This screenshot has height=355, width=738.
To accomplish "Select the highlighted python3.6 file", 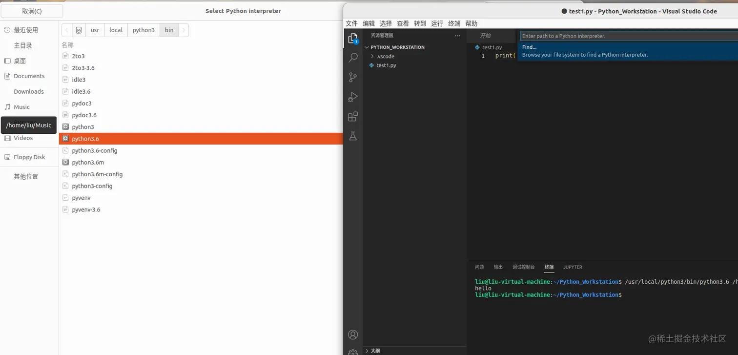I will click(x=201, y=139).
